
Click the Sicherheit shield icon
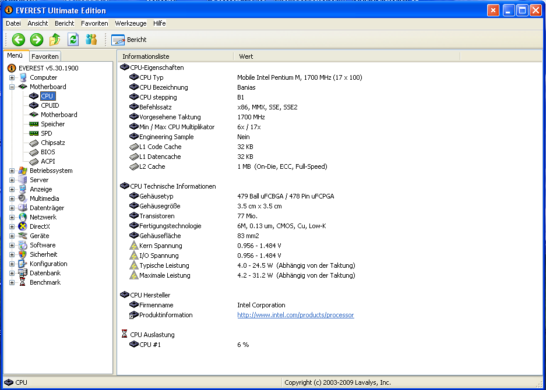click(23, 254)
